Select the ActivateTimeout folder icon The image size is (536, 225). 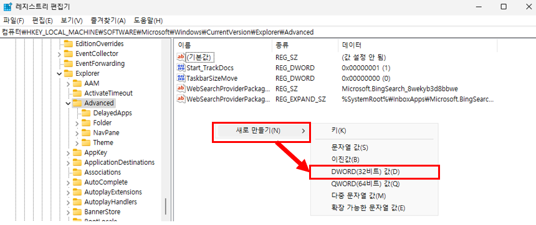click(78, 93)
